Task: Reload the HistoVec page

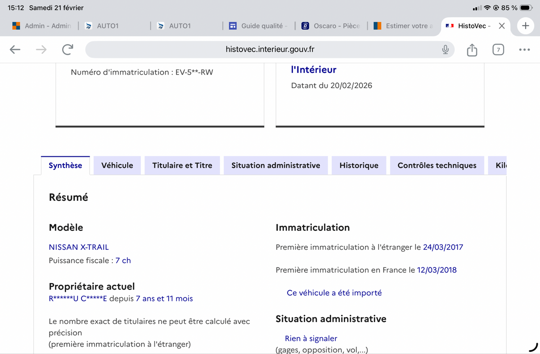Action: [x=67, y=50]
